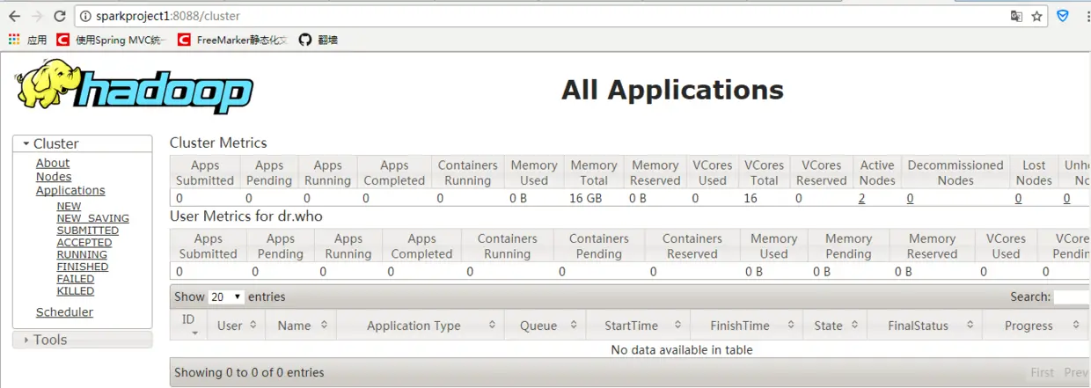Filter applications by NEW_SAVING state
Viewport: 1091px width, 388px height.
click(93, 218)
